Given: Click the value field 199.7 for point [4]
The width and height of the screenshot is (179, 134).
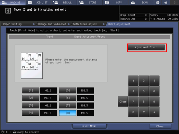Looking at the screenshot, I should [x=48, y=113].
